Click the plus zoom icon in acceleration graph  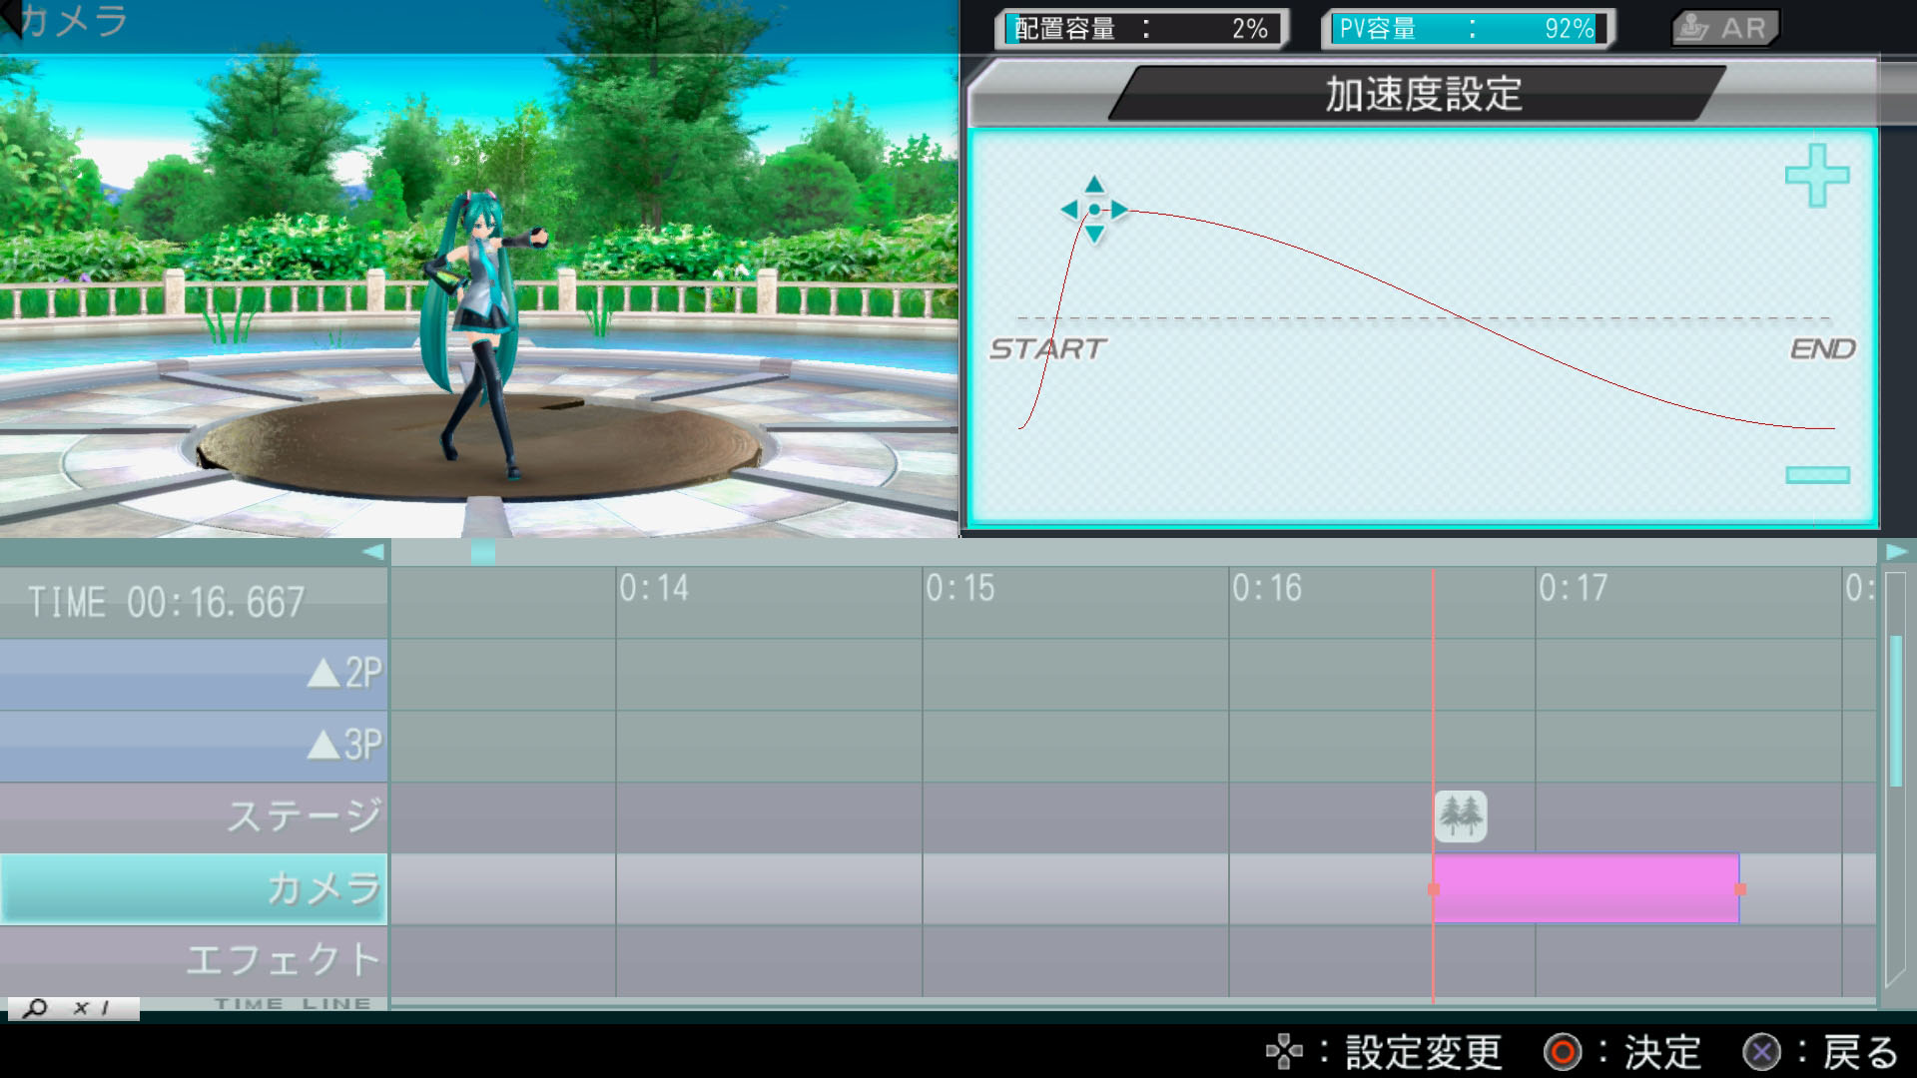[x=1816, y=176]
